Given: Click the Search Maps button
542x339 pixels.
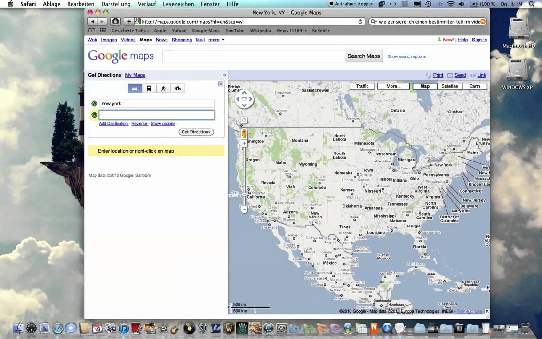Looking at the screenshot, I should click(364, 56).
